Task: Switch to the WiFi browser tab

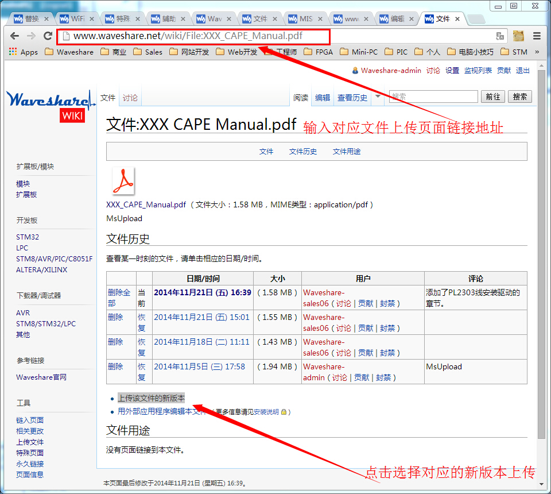Action: pos(74,19)
